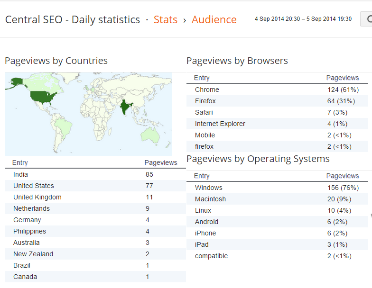
Task: Select the New Zealand country row
Action: tap(95, 254)
